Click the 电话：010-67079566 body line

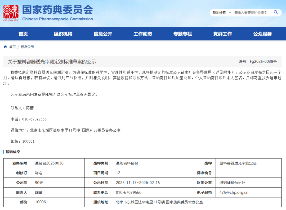click(x=29, y=119)
